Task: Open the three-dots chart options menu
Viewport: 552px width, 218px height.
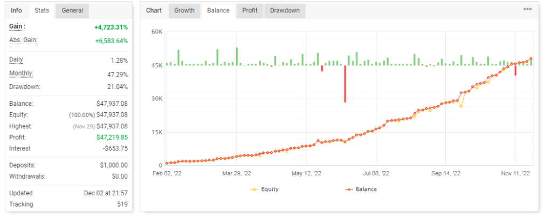Action: pyautogui.click(x=527, y=9)
